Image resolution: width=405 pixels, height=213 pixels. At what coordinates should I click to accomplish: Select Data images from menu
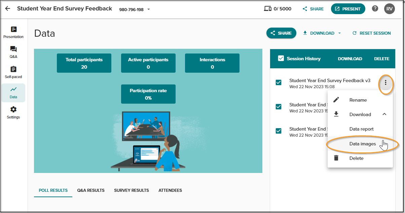pyautogui.click(x=363, y=144)
